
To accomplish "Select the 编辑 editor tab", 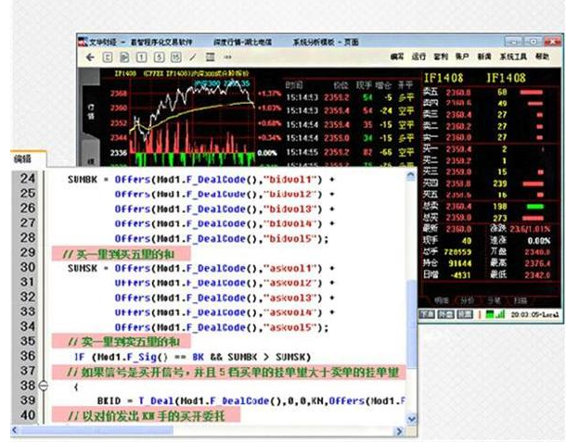I will coord(22,159).
